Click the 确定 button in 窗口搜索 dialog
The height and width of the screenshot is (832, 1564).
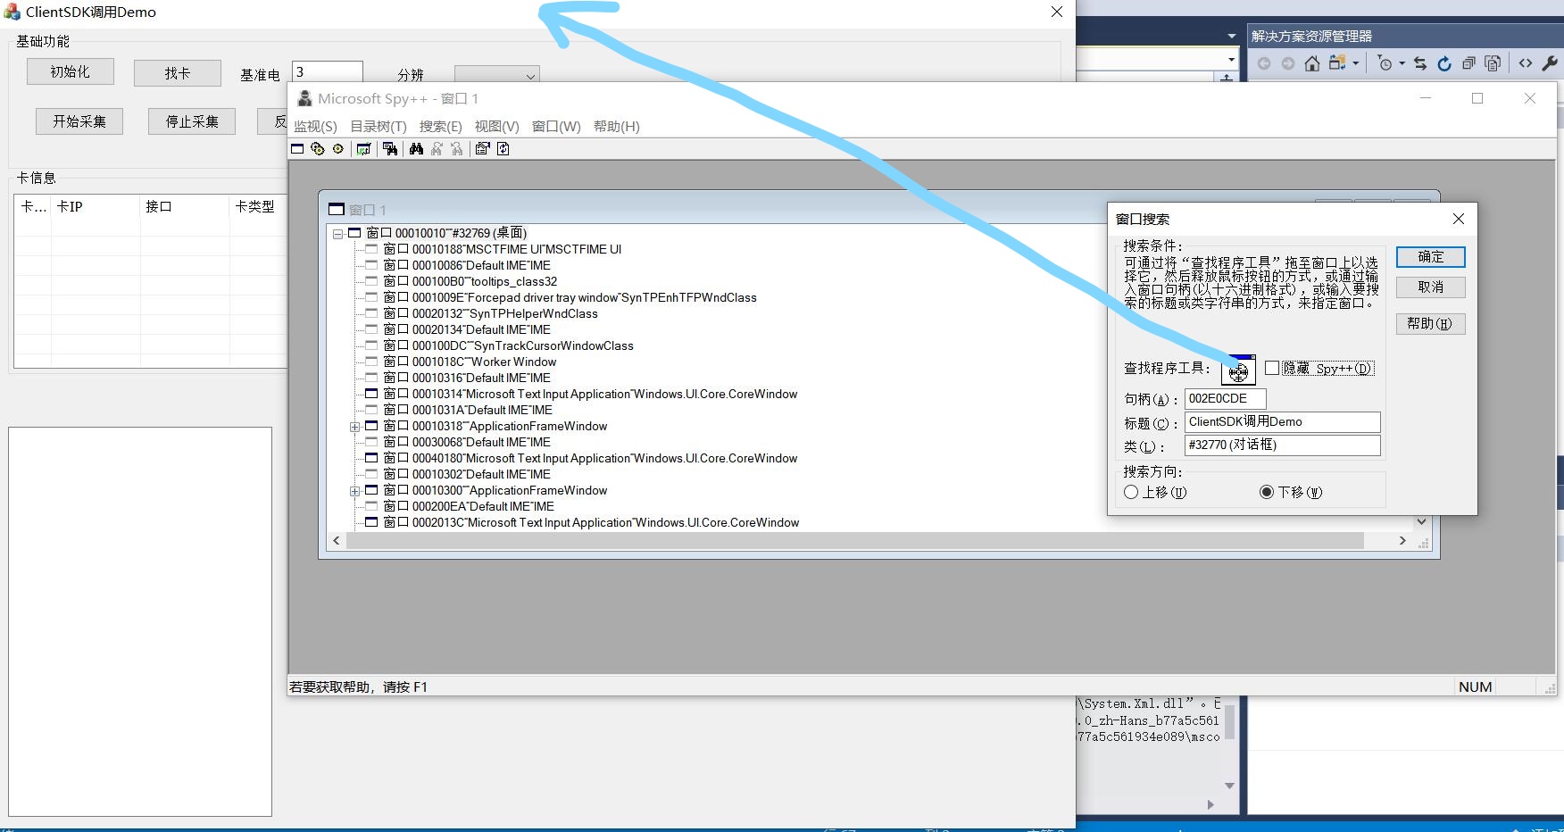point(1430,257)
